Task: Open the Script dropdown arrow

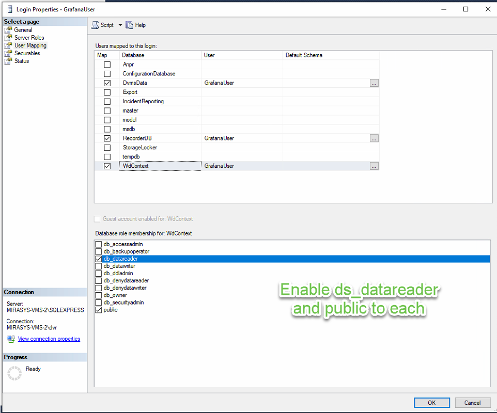Action: (x=120, y=25)
